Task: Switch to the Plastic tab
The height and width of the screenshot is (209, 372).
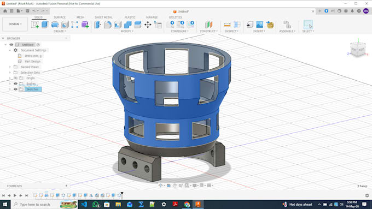Action: click(130, 17)
